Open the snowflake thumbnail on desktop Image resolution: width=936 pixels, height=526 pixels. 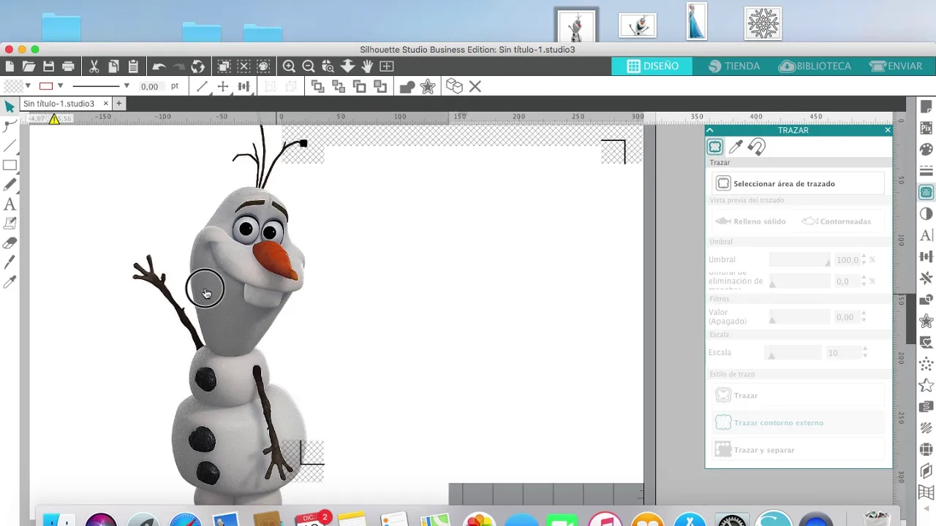pyautogui.click(x=763, y=23)
